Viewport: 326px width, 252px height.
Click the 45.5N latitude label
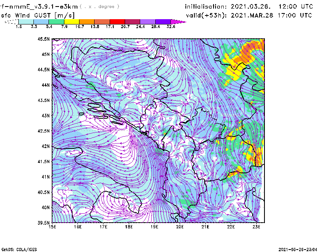[x=44, y=39]
